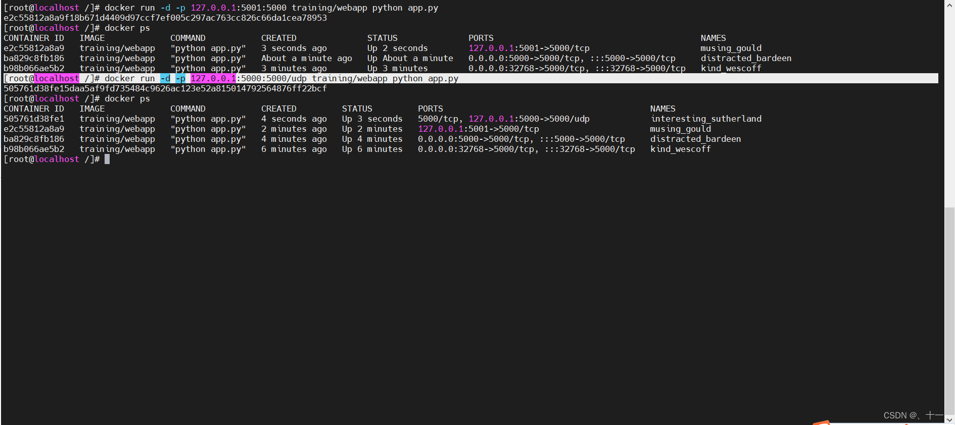This screenshot has width=955, height=425.
Task: Click the hash line starting with e2c55812a8a9f18b
Action: (165, 18)
